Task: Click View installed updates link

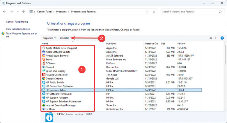Action: coord(18,29)
